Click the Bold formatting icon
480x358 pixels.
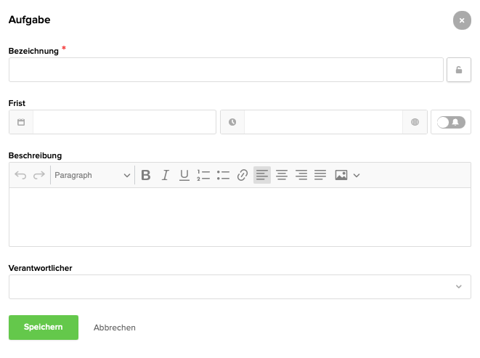coord(146,175)
